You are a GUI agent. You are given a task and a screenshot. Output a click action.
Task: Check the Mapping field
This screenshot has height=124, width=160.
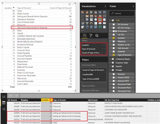(114, 41)
